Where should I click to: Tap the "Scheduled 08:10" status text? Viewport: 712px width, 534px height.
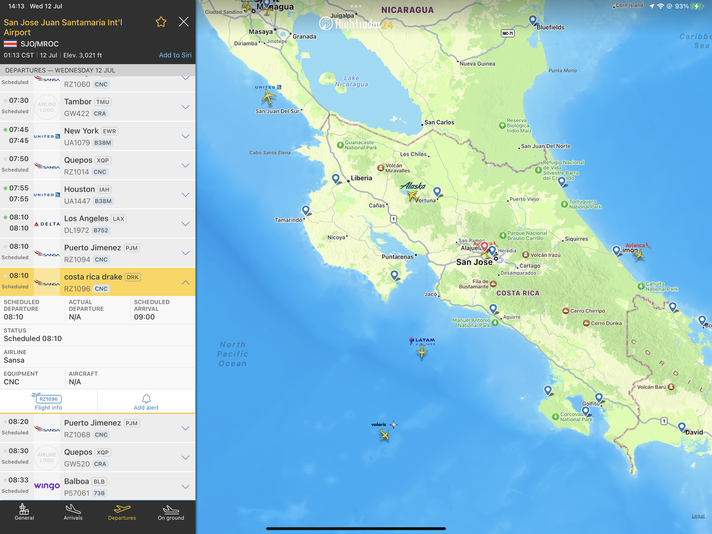33,338
